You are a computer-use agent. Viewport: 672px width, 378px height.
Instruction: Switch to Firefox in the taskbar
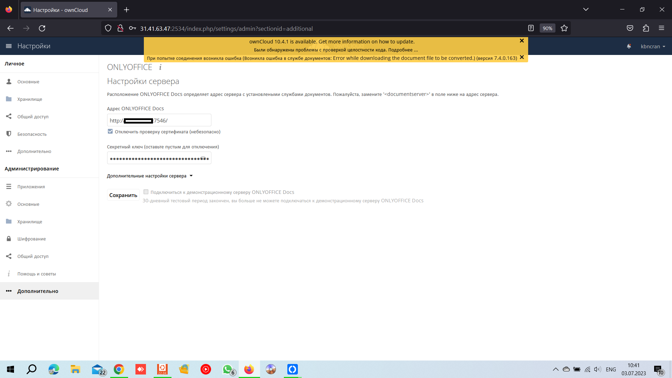249,369
